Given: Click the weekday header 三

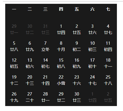Looking at the screenshot, I should 45,9.
